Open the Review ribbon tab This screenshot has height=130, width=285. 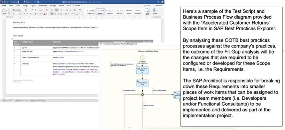61,6
